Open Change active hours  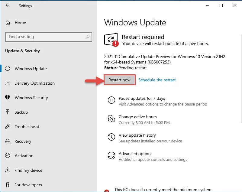click(x=139, y=119)
